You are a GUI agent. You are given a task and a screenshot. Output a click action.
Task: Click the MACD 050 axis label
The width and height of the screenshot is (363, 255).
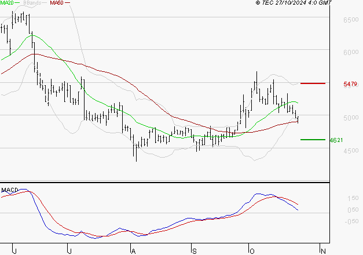(x=353, y=210)
